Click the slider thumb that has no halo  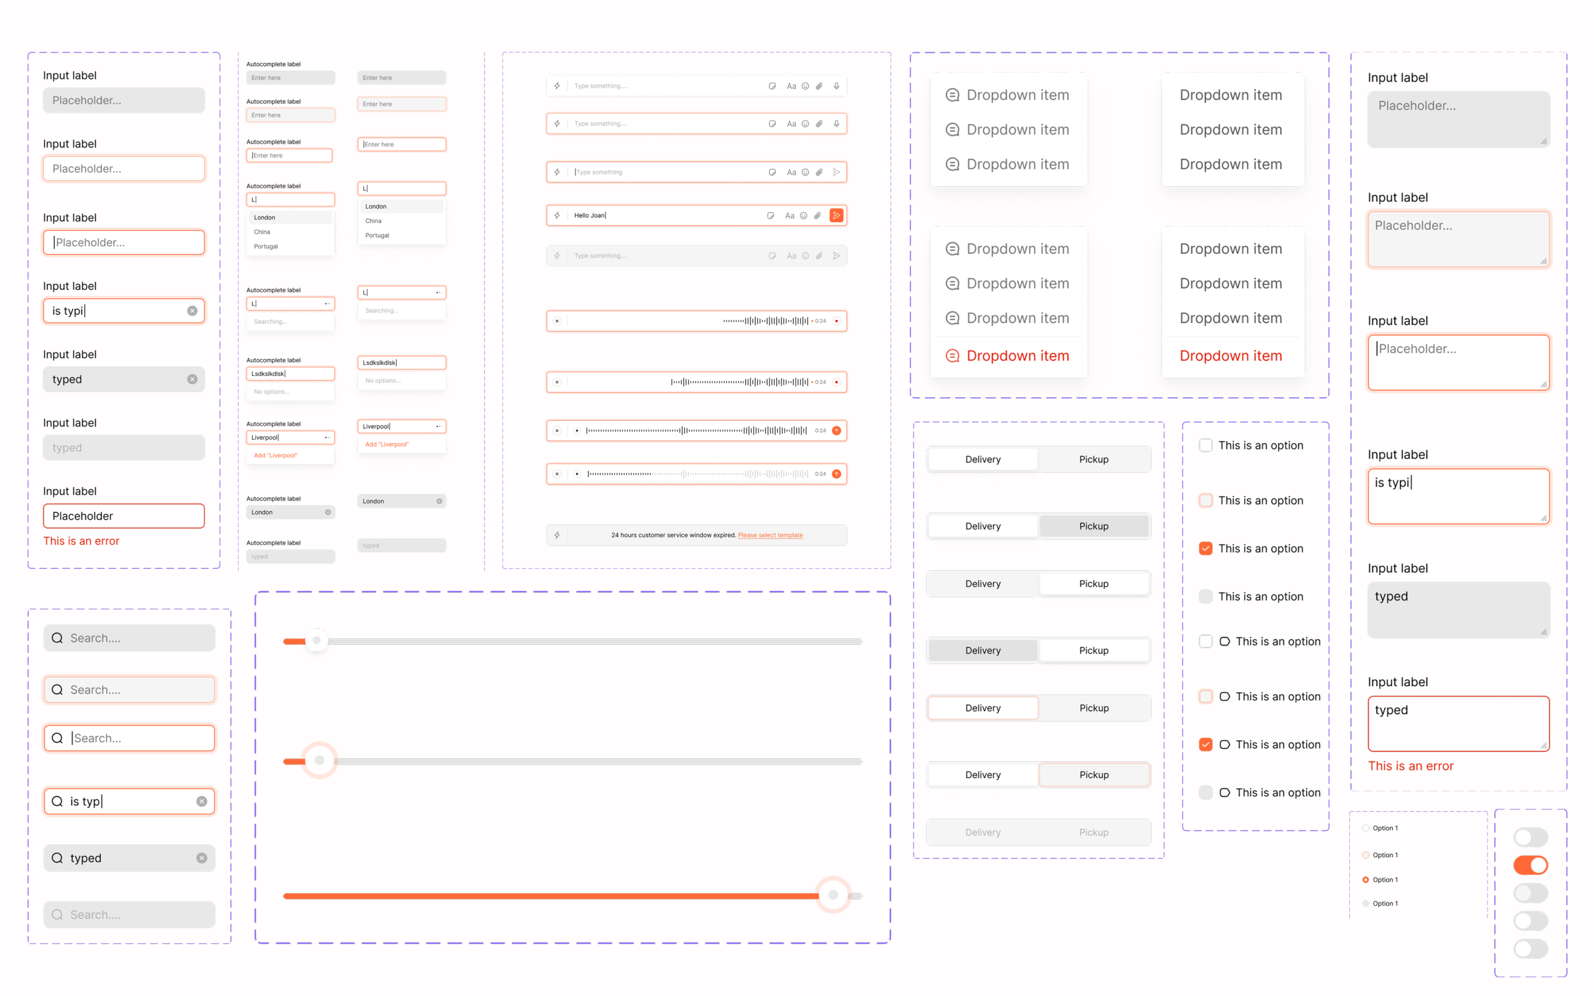317,641
